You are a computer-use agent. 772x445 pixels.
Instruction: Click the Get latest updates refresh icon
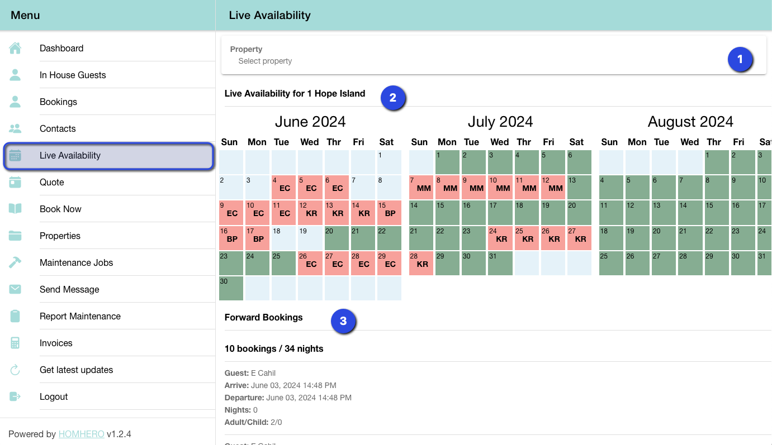point(15,370)
